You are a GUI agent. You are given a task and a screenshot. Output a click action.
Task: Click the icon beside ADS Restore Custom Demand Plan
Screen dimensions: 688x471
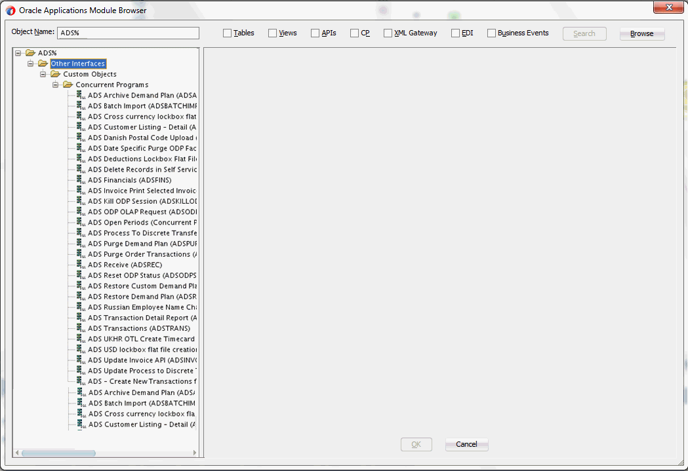click(81, 286)
